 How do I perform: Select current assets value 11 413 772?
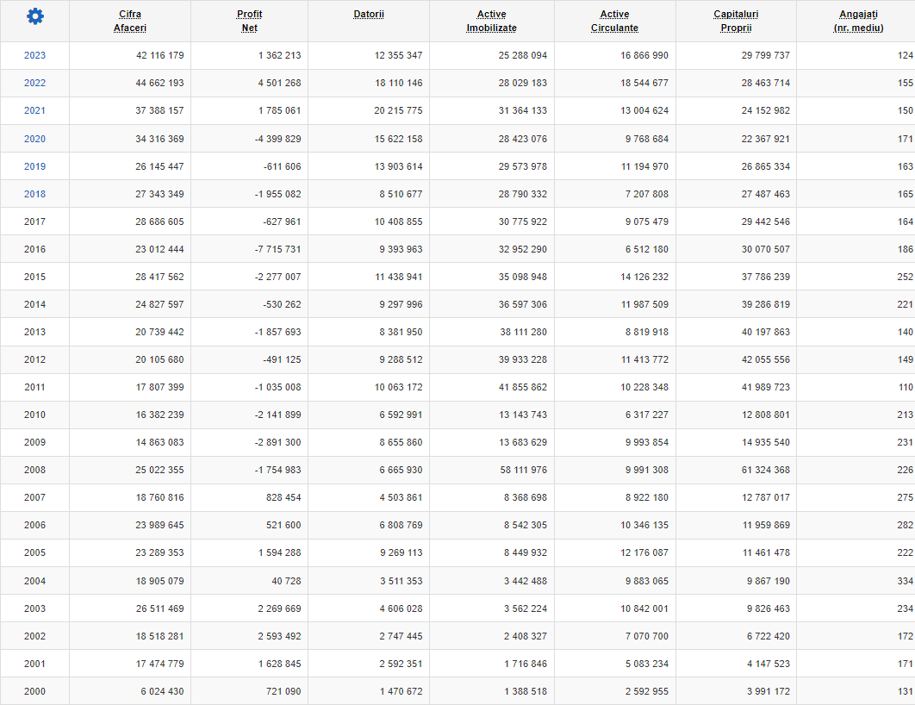click(x=644, y=359)
